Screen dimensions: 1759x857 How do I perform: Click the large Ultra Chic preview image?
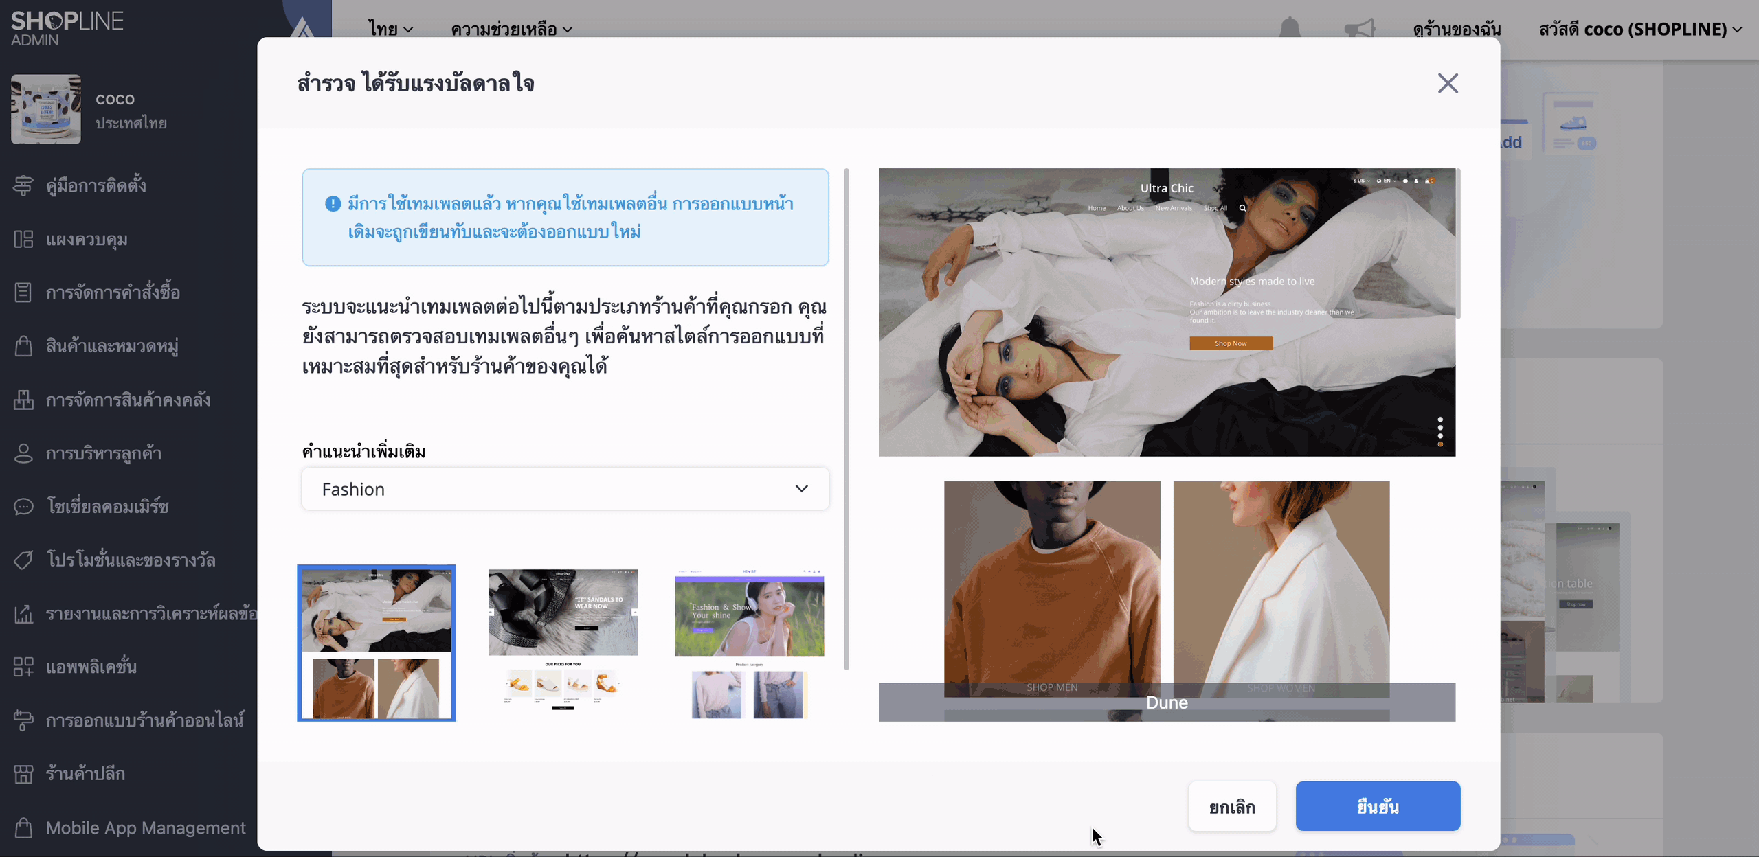tap(1167, 312)
